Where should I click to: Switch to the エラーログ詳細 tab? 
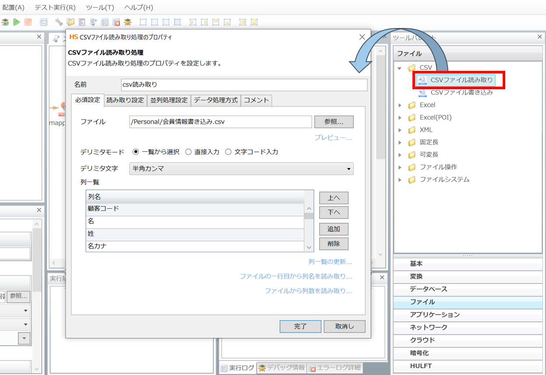[x=335, y=368]
